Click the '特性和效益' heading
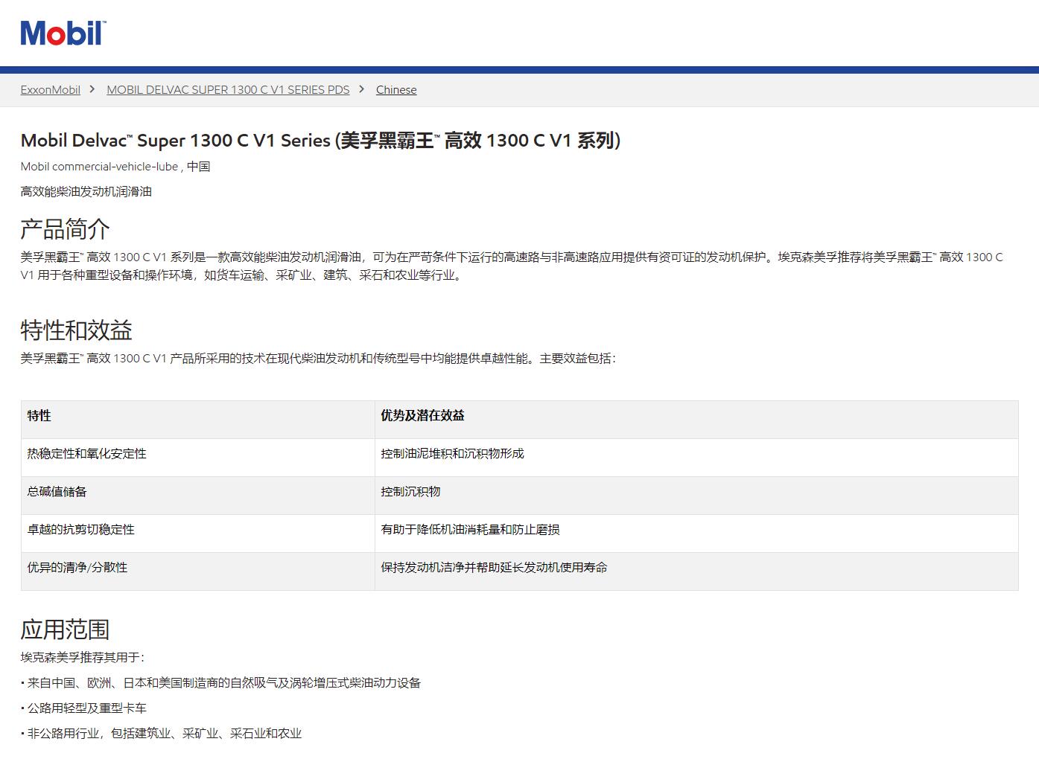 (x=77, y=330)
